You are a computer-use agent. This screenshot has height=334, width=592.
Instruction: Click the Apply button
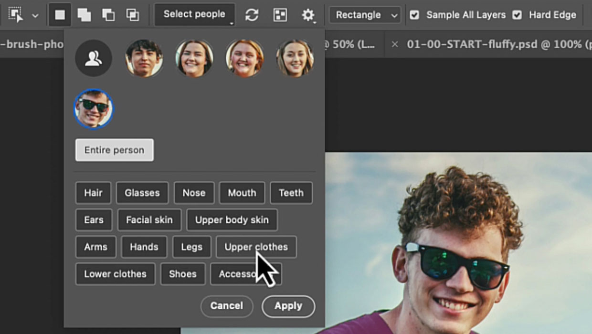[288, 306]
